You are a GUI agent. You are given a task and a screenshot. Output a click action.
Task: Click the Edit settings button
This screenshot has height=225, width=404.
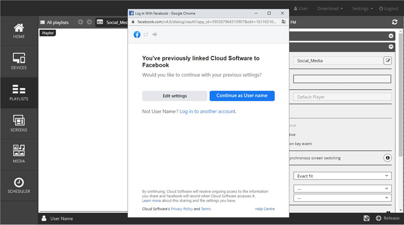pyautogui.click(x=175, y=96)
